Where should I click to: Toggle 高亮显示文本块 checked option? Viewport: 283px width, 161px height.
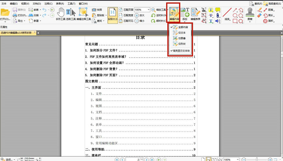[x=180, y=51]
